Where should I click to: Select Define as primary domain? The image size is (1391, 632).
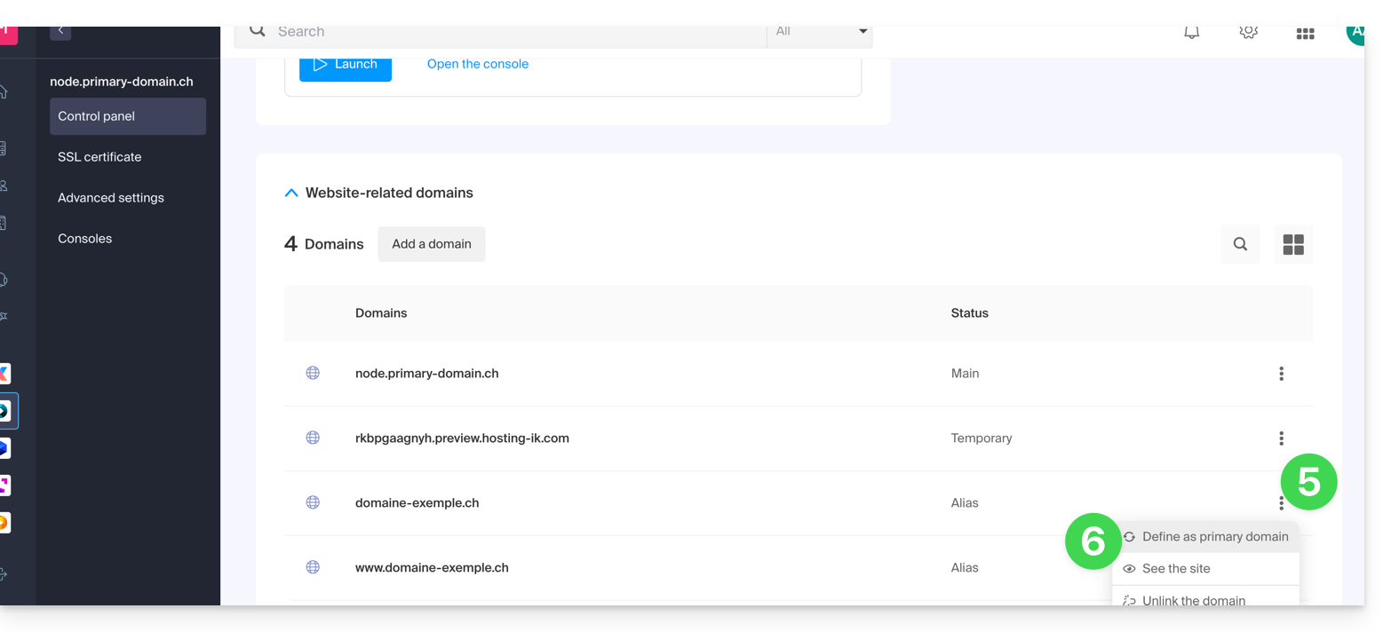(x=1214, y=536)
